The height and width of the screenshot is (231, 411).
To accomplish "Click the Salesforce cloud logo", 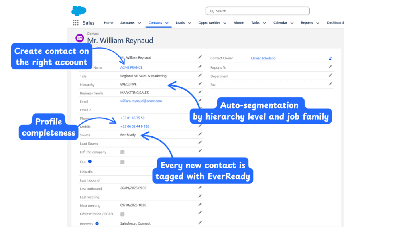I will coord(79,11).
